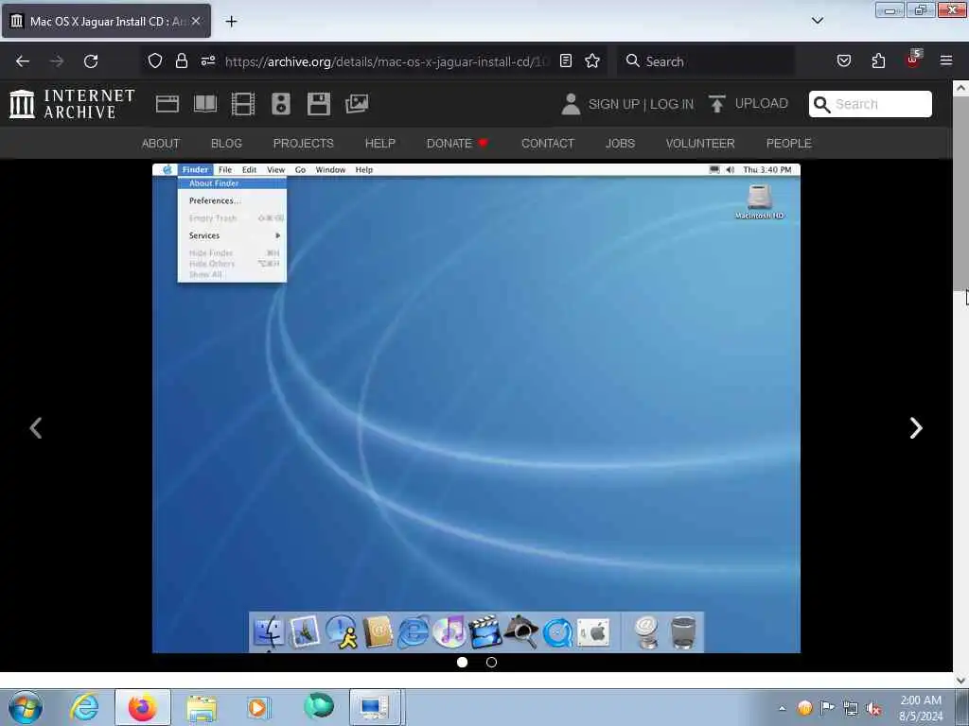Click the UPLOAD link text
The height and width of the screenshot is (726, 969).
click(762, 104)
